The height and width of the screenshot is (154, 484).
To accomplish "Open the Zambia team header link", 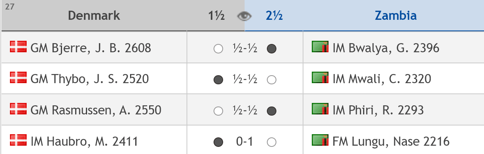I will coord(396,15).
